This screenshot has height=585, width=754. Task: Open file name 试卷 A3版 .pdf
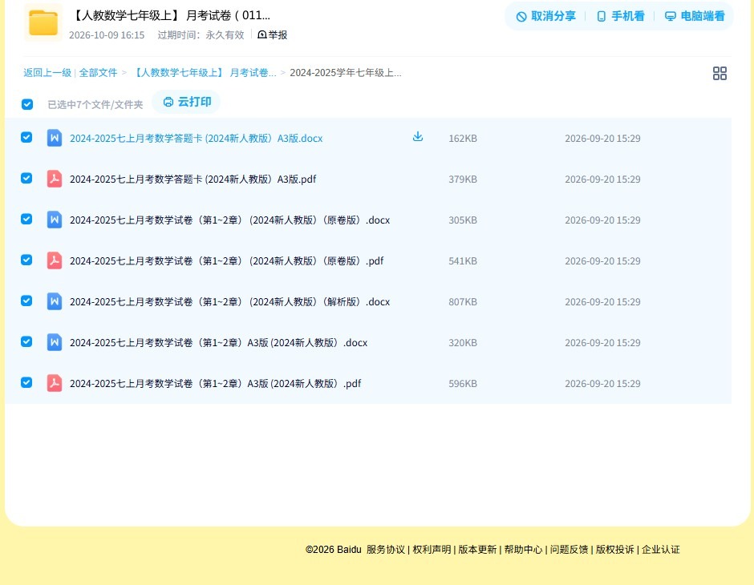click(x=216, y=383)
